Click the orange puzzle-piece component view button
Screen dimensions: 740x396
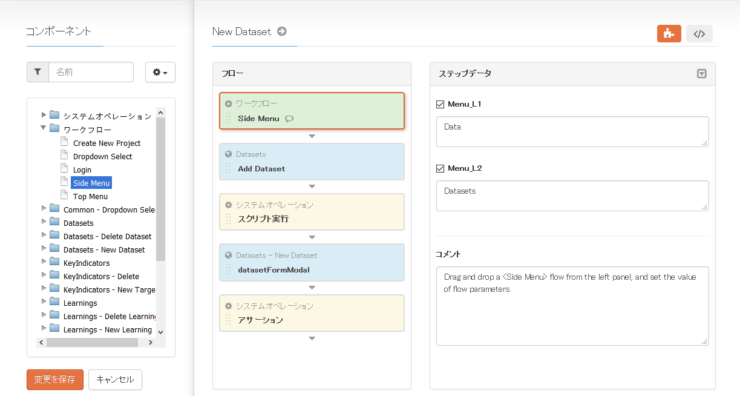click(x=669, y=34)
